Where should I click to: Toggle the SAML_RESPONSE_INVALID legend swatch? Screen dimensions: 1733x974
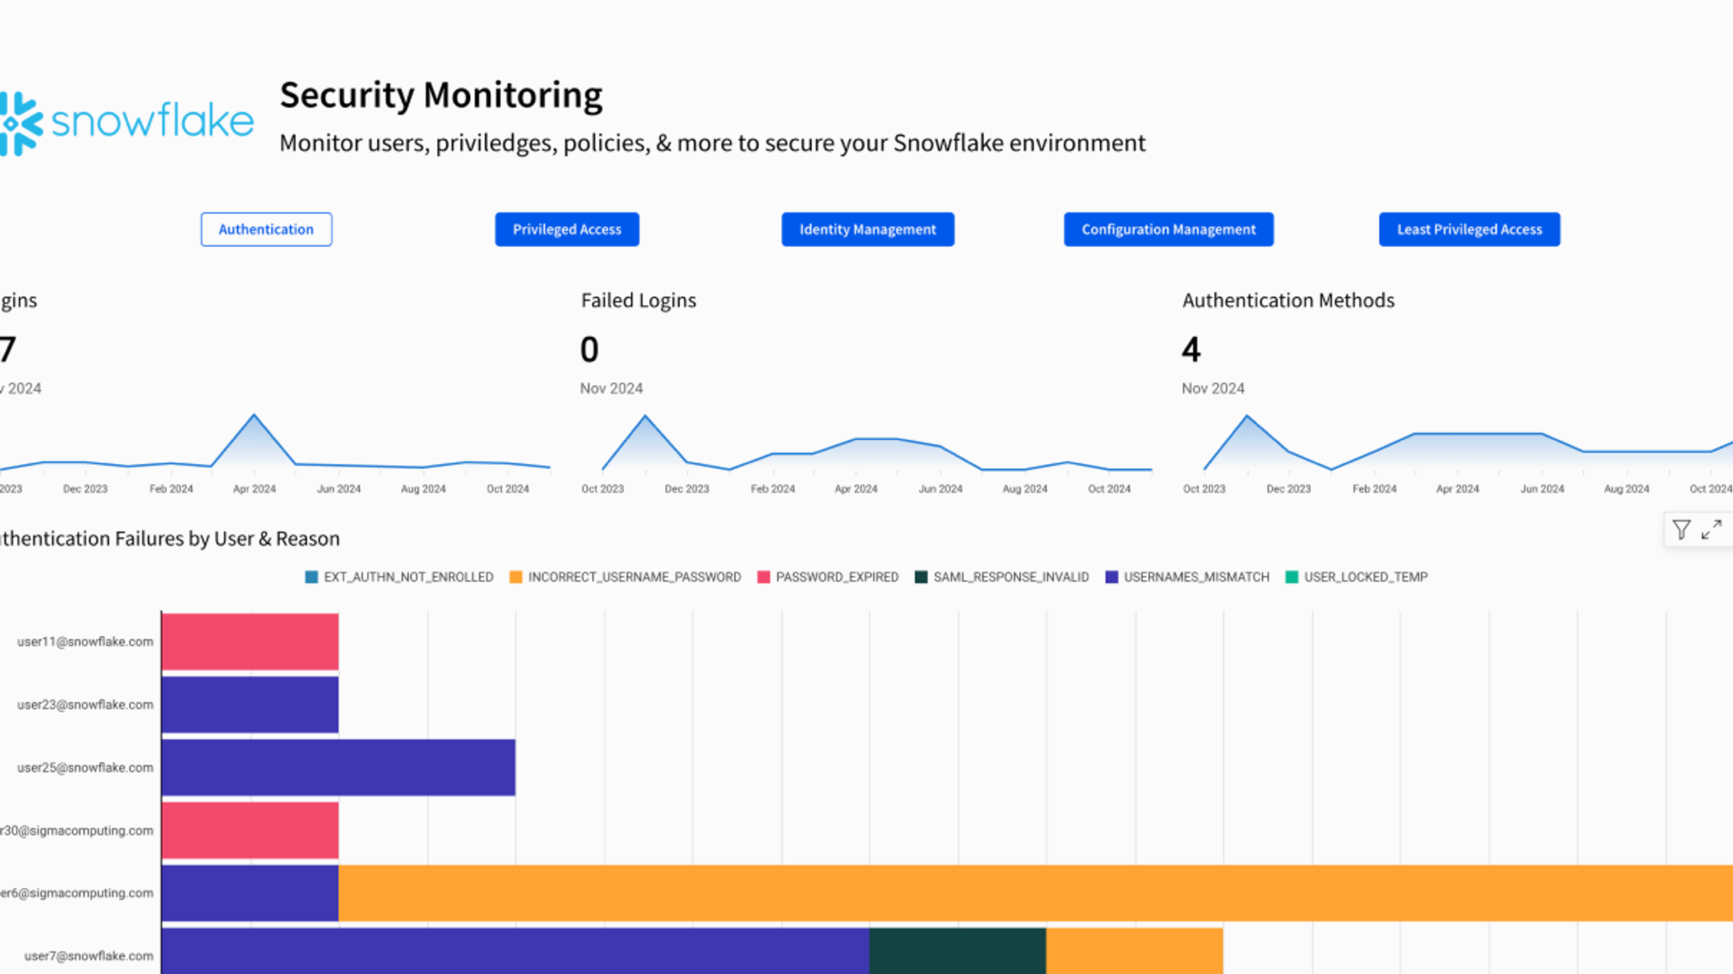click(x=921, y=577)
